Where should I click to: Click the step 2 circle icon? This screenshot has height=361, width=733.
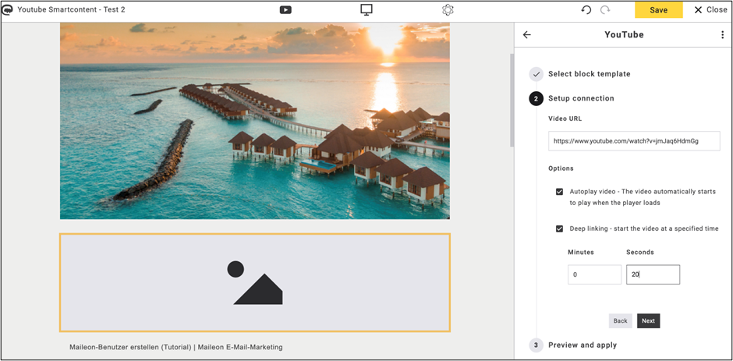[x=536, y=99]
